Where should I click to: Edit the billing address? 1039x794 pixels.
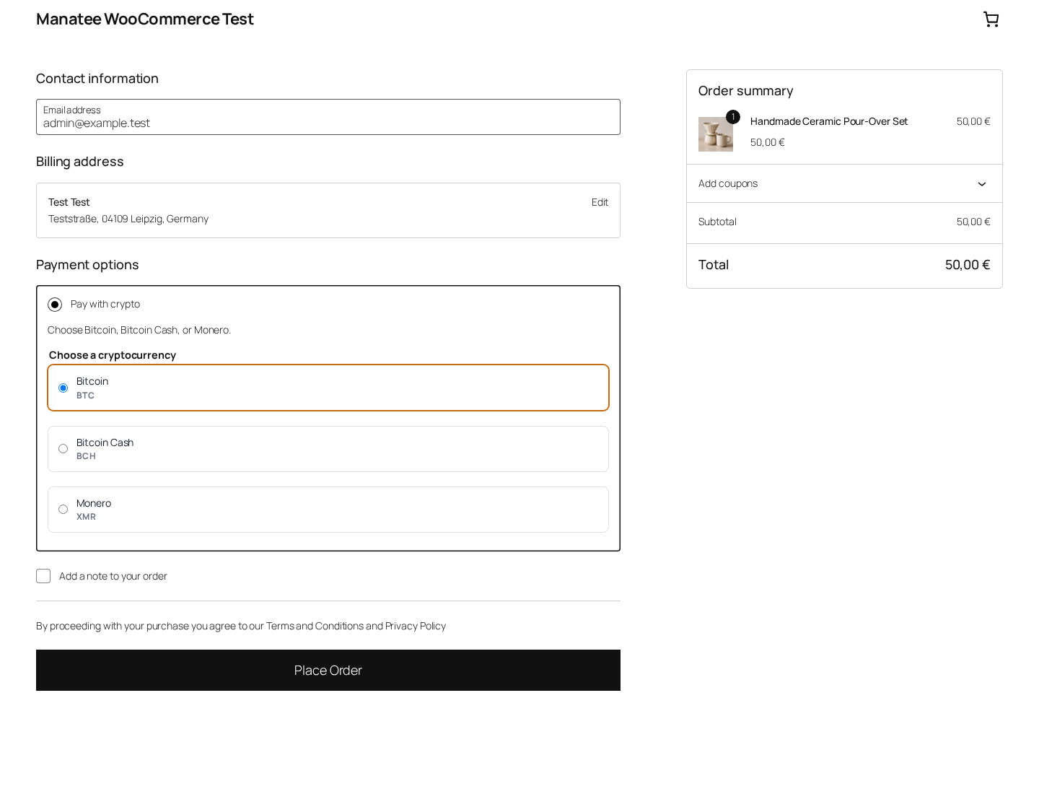(600, 202)
